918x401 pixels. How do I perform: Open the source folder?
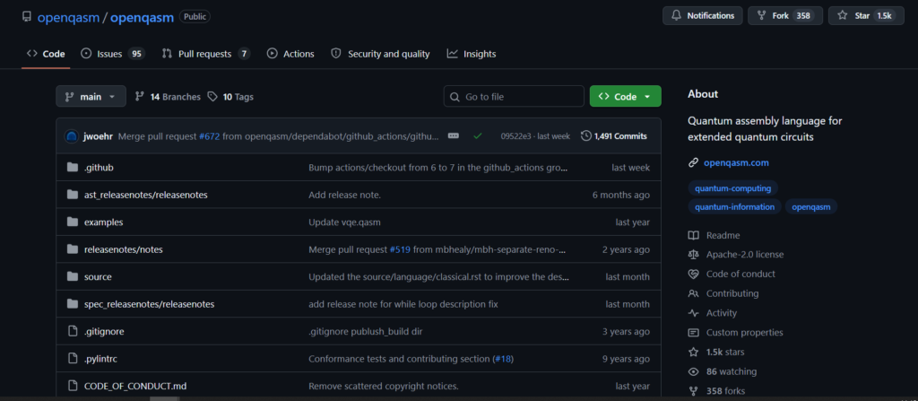click(98, 276)
